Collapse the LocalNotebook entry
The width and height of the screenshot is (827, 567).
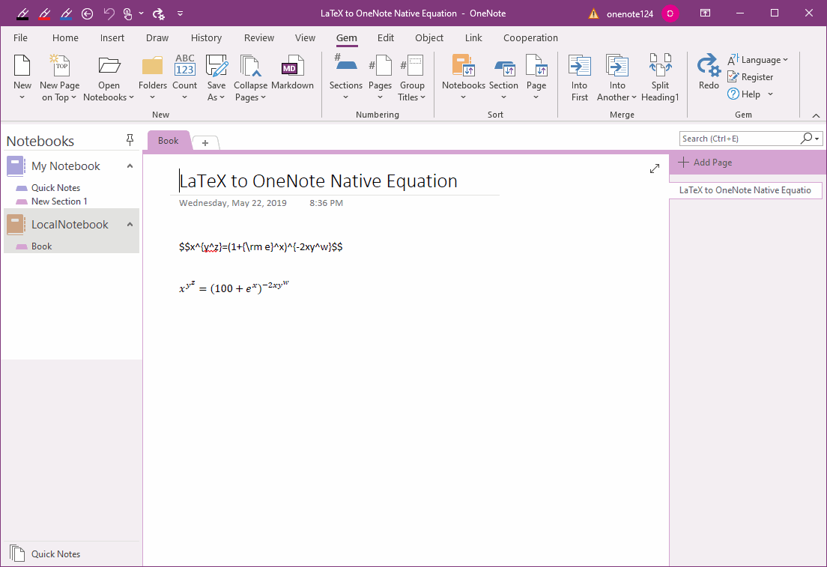click(x=129, y=224)
